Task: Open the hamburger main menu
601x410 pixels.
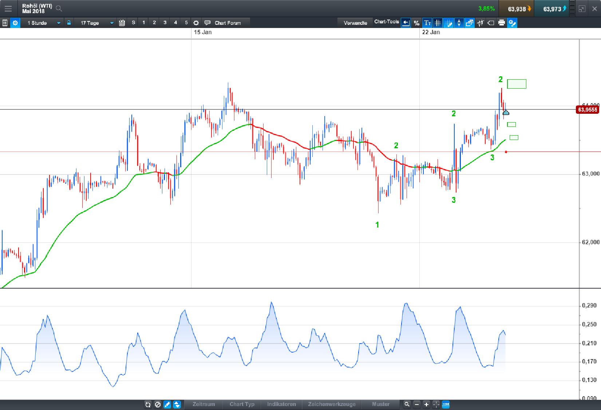Action: click(8, 9)
